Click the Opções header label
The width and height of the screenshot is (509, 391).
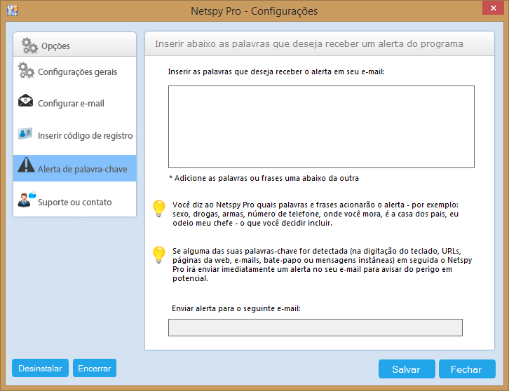tap(55, 46)
